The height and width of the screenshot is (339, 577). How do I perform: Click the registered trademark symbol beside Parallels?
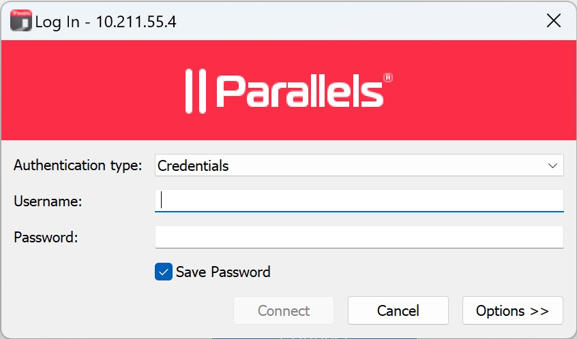pos(388,78)
